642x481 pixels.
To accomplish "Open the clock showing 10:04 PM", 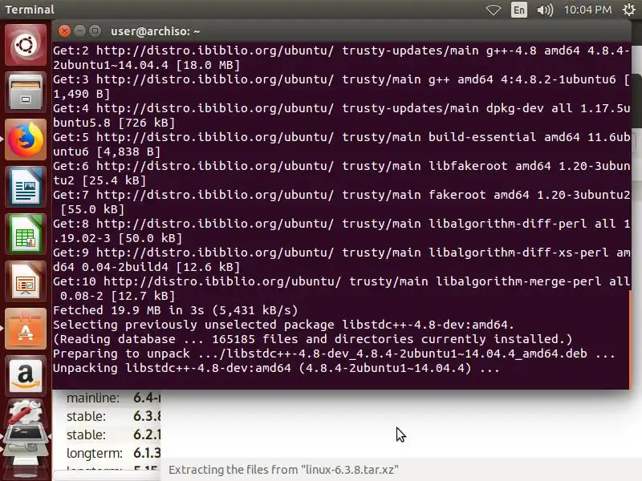I will pos(587,10).
